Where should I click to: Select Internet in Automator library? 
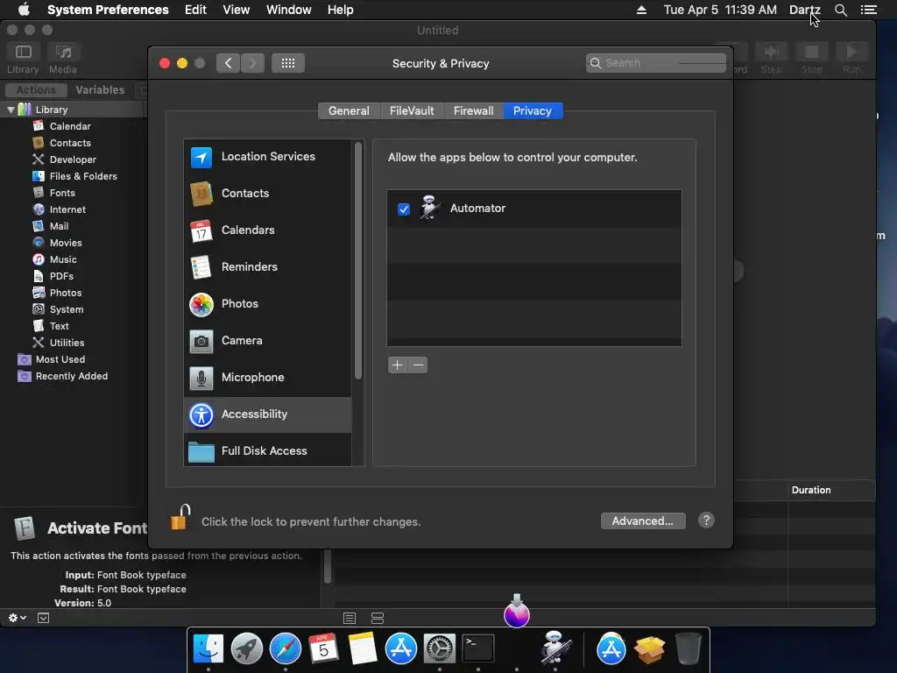[67, 209]
